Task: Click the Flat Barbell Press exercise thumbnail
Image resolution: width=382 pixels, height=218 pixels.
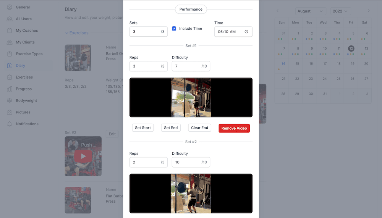Action: pos(78,200)
